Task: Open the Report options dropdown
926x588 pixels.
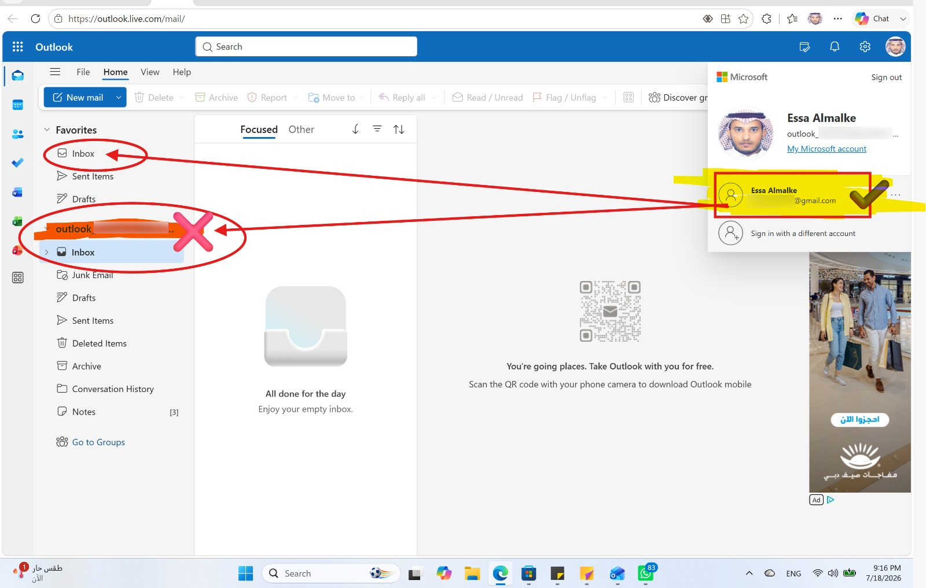Action: pyautogui.click(x=295, y=97)
